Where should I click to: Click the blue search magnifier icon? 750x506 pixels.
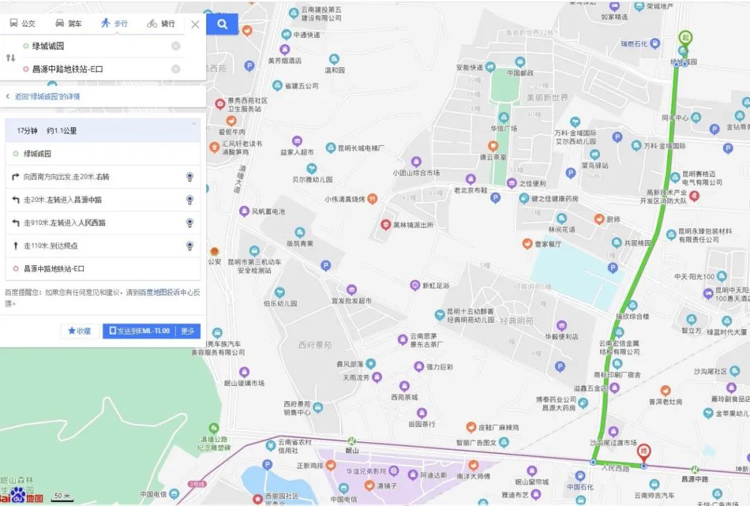pyautogui.click(x=222, y=24)
